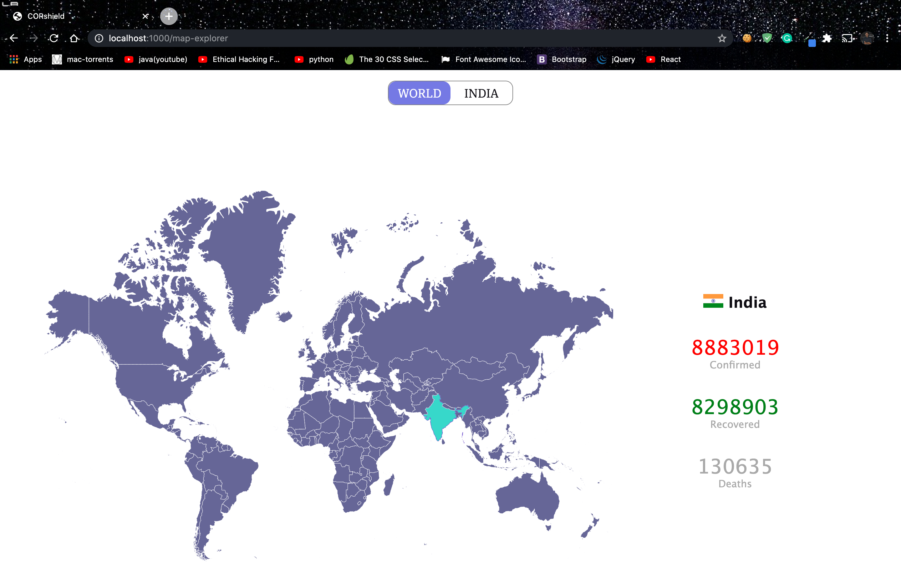
Task: Bookmark this page with star icon
Action: click(x=721, y=38)
